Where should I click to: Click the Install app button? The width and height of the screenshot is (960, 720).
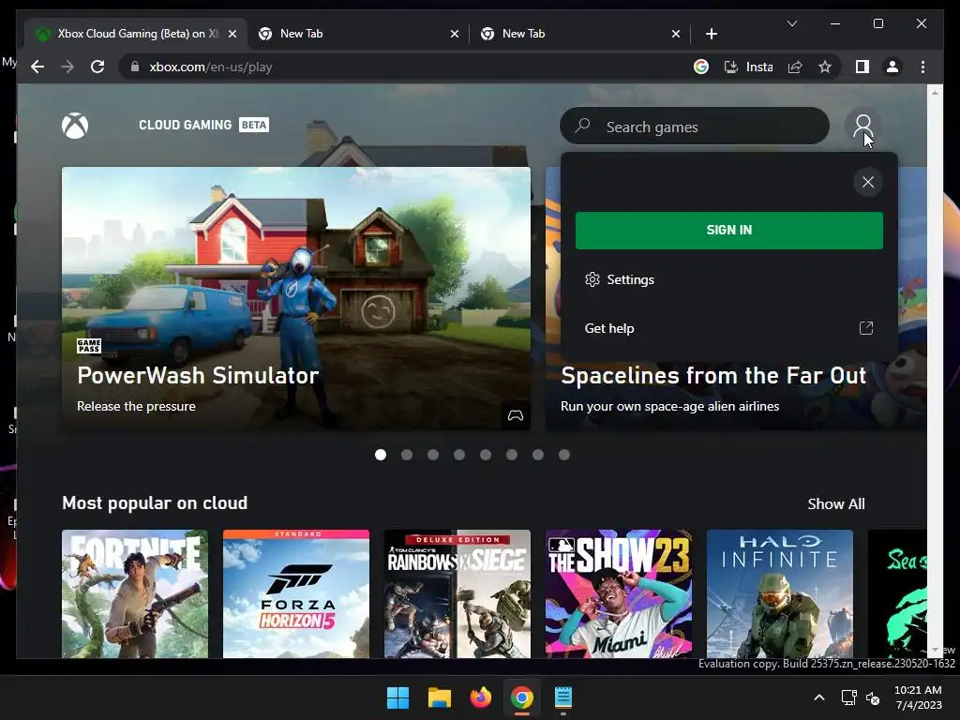point(748,67)
